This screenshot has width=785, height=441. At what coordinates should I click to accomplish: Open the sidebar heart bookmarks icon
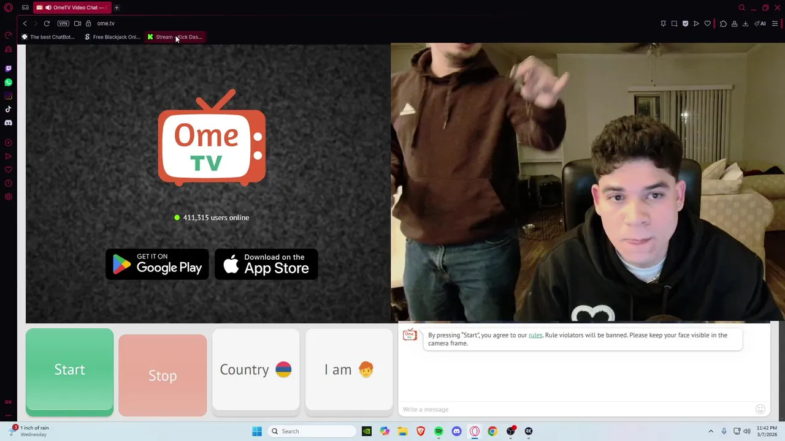click(x=9, y=170)
